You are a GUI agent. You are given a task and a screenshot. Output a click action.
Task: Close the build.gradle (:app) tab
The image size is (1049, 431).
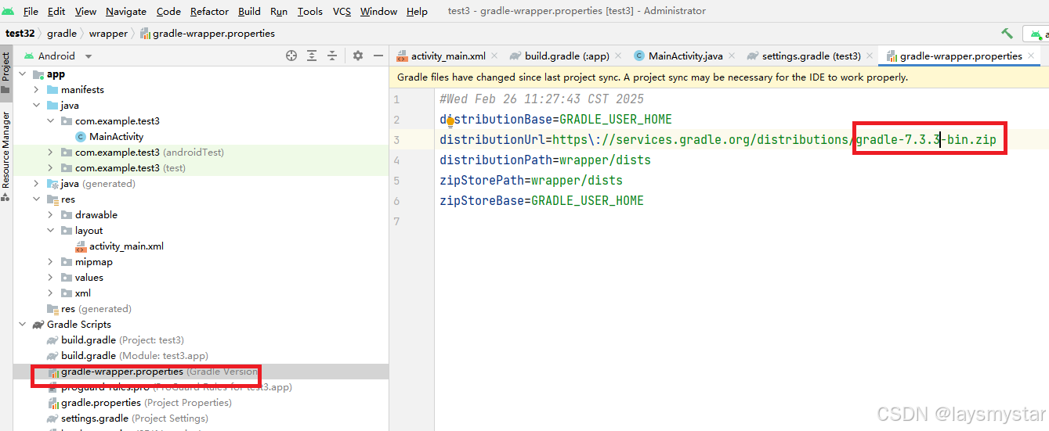point(617,56)
